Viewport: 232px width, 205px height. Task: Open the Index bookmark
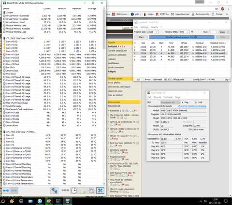(149, 14)
